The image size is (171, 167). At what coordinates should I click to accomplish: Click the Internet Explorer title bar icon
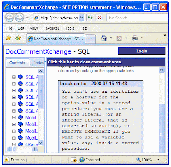7,7
